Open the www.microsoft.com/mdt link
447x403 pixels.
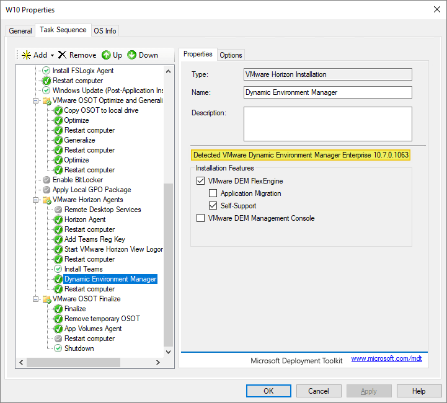point(386,359)
